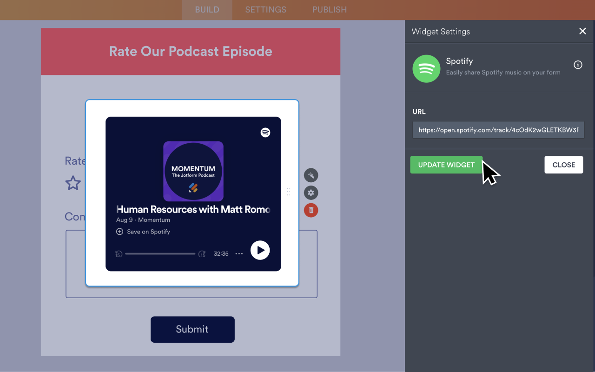The image size is (595, 372).
Task: Open the widget settings gear icon
Action: click(x=311, y=193)
